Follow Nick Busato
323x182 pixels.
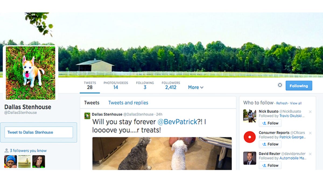pyautogui.click(x=270, y=123)
